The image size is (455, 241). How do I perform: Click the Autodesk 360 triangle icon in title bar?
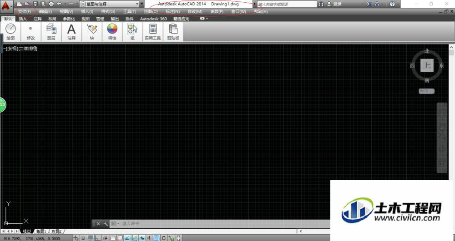click(377, 4)
